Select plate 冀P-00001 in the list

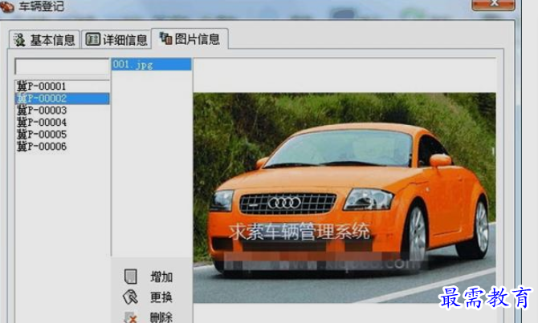point(63,86)
